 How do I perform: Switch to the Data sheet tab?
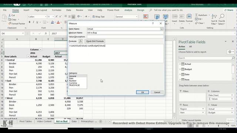(x=74, y=122)
